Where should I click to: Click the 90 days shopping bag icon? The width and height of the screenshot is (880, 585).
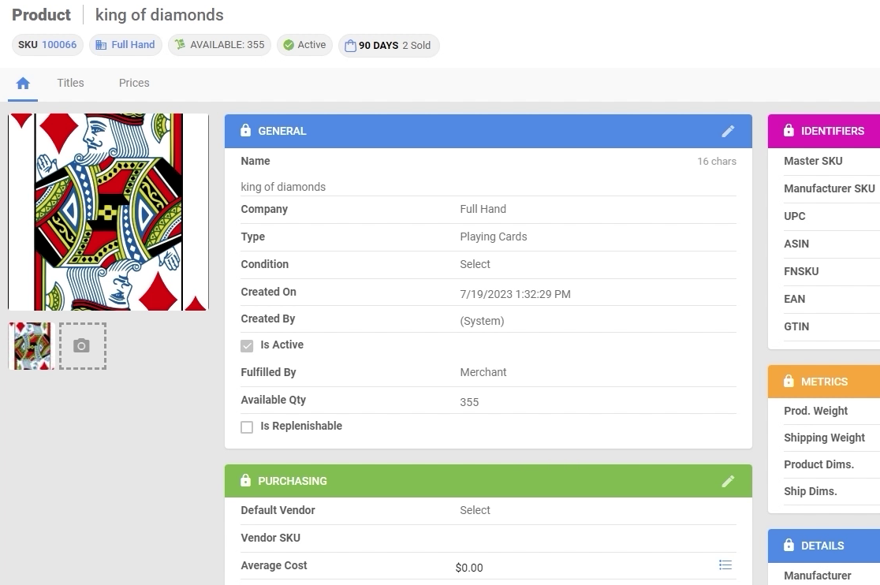coord(350,46)
